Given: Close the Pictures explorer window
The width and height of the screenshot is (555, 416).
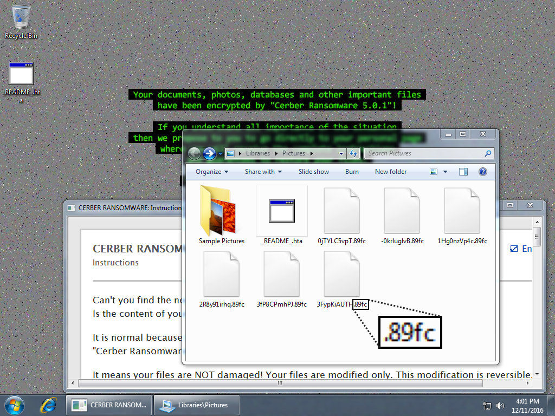Looking at the screenshot, I should click(483, 134).
